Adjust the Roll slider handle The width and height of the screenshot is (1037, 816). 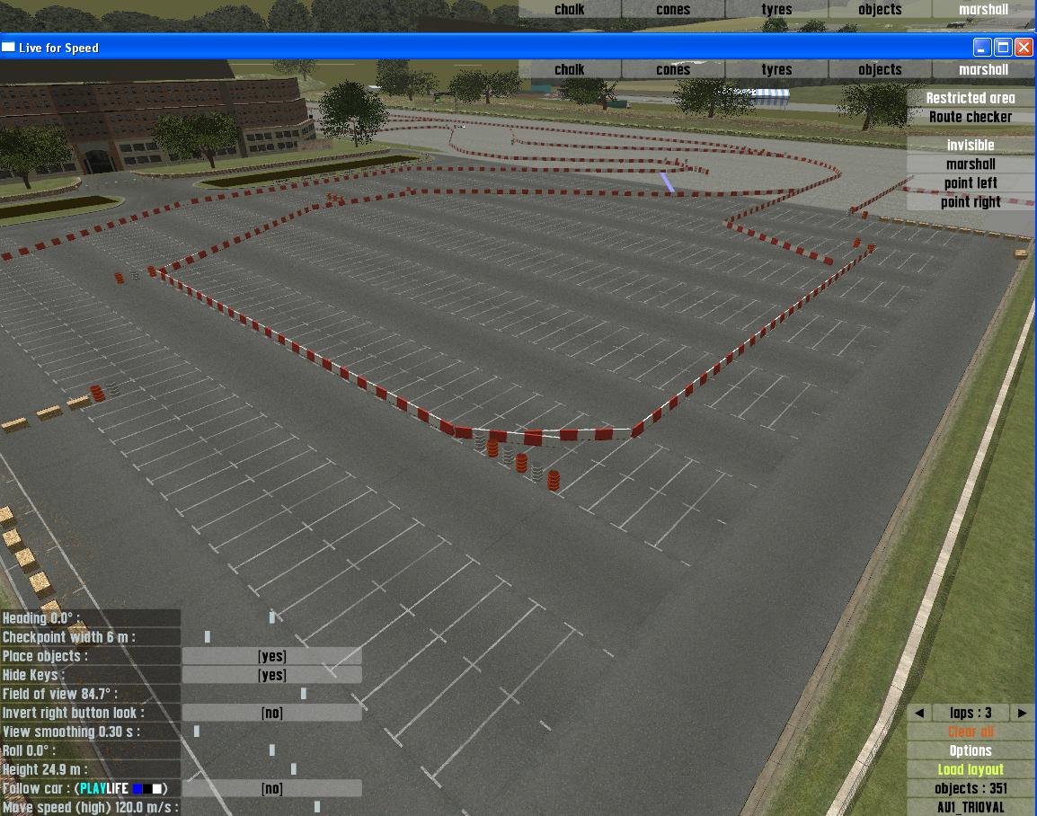tap(271, 750)
